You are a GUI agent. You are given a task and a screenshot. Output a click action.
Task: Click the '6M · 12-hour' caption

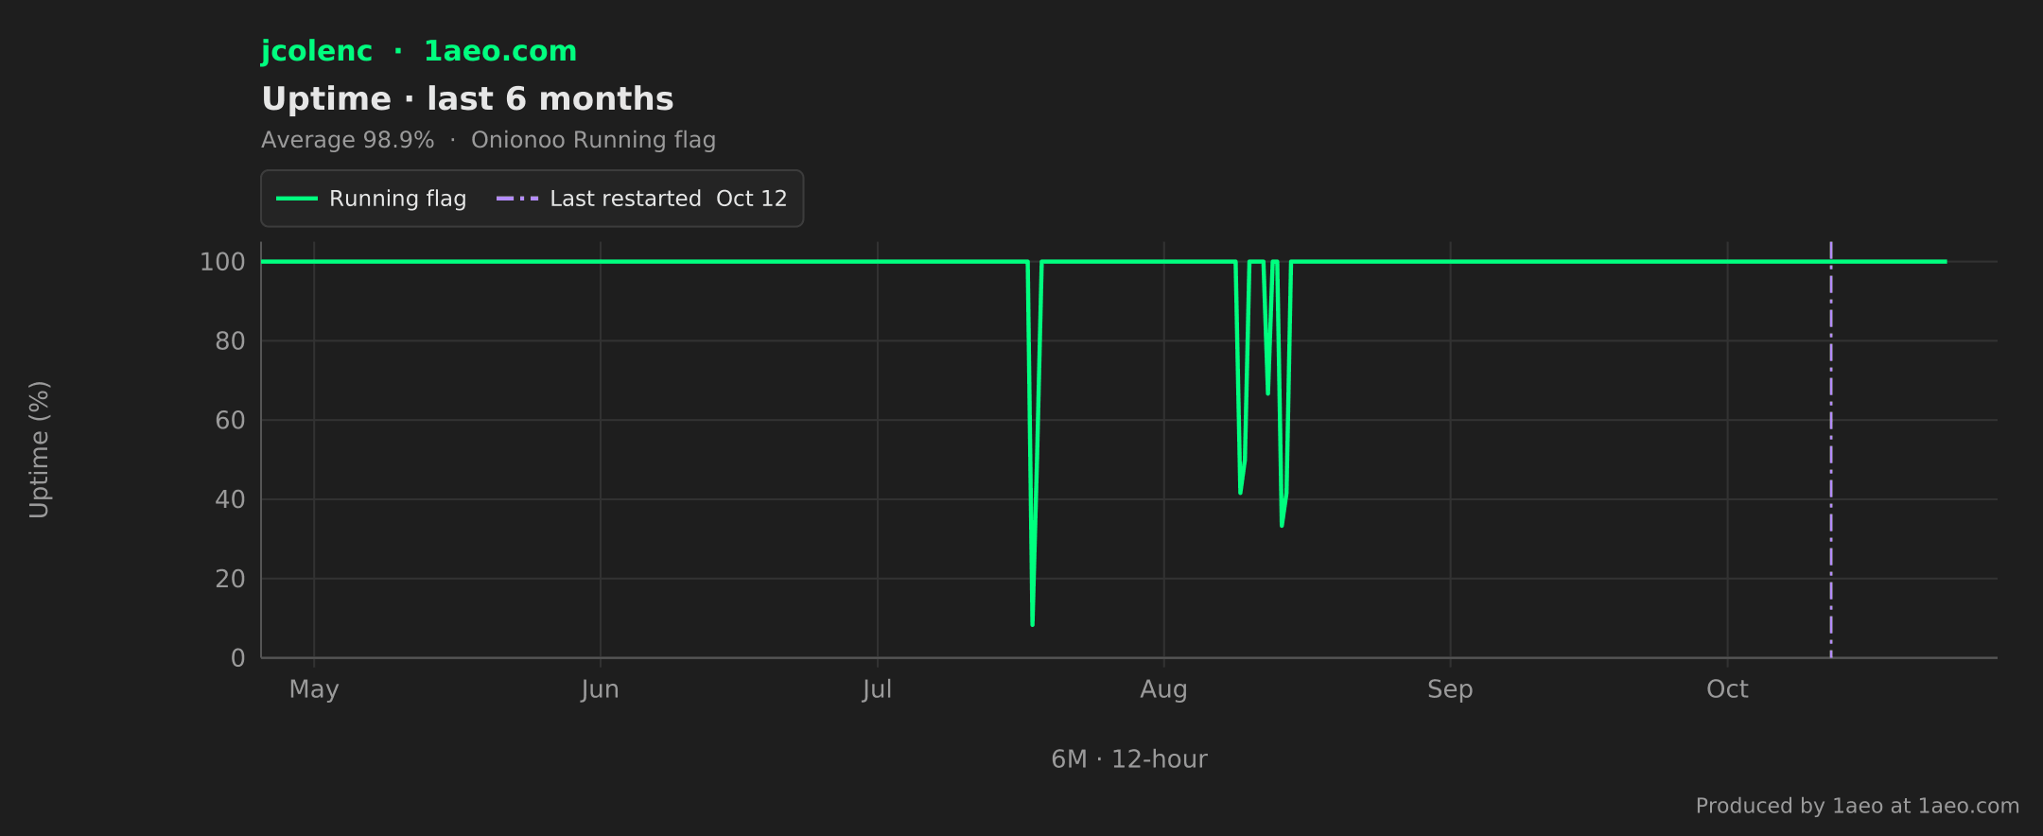click(x=1129, y=759)
